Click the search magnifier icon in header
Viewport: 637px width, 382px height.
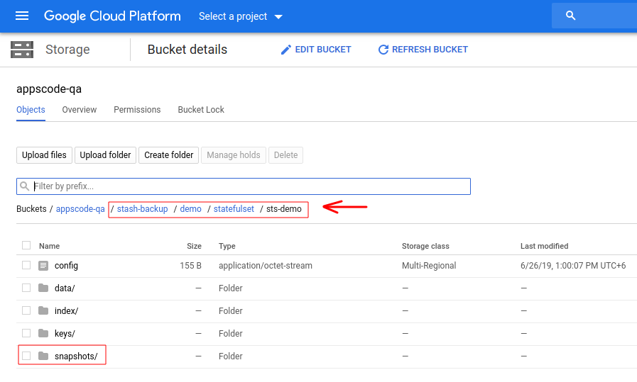coord(570,16)
